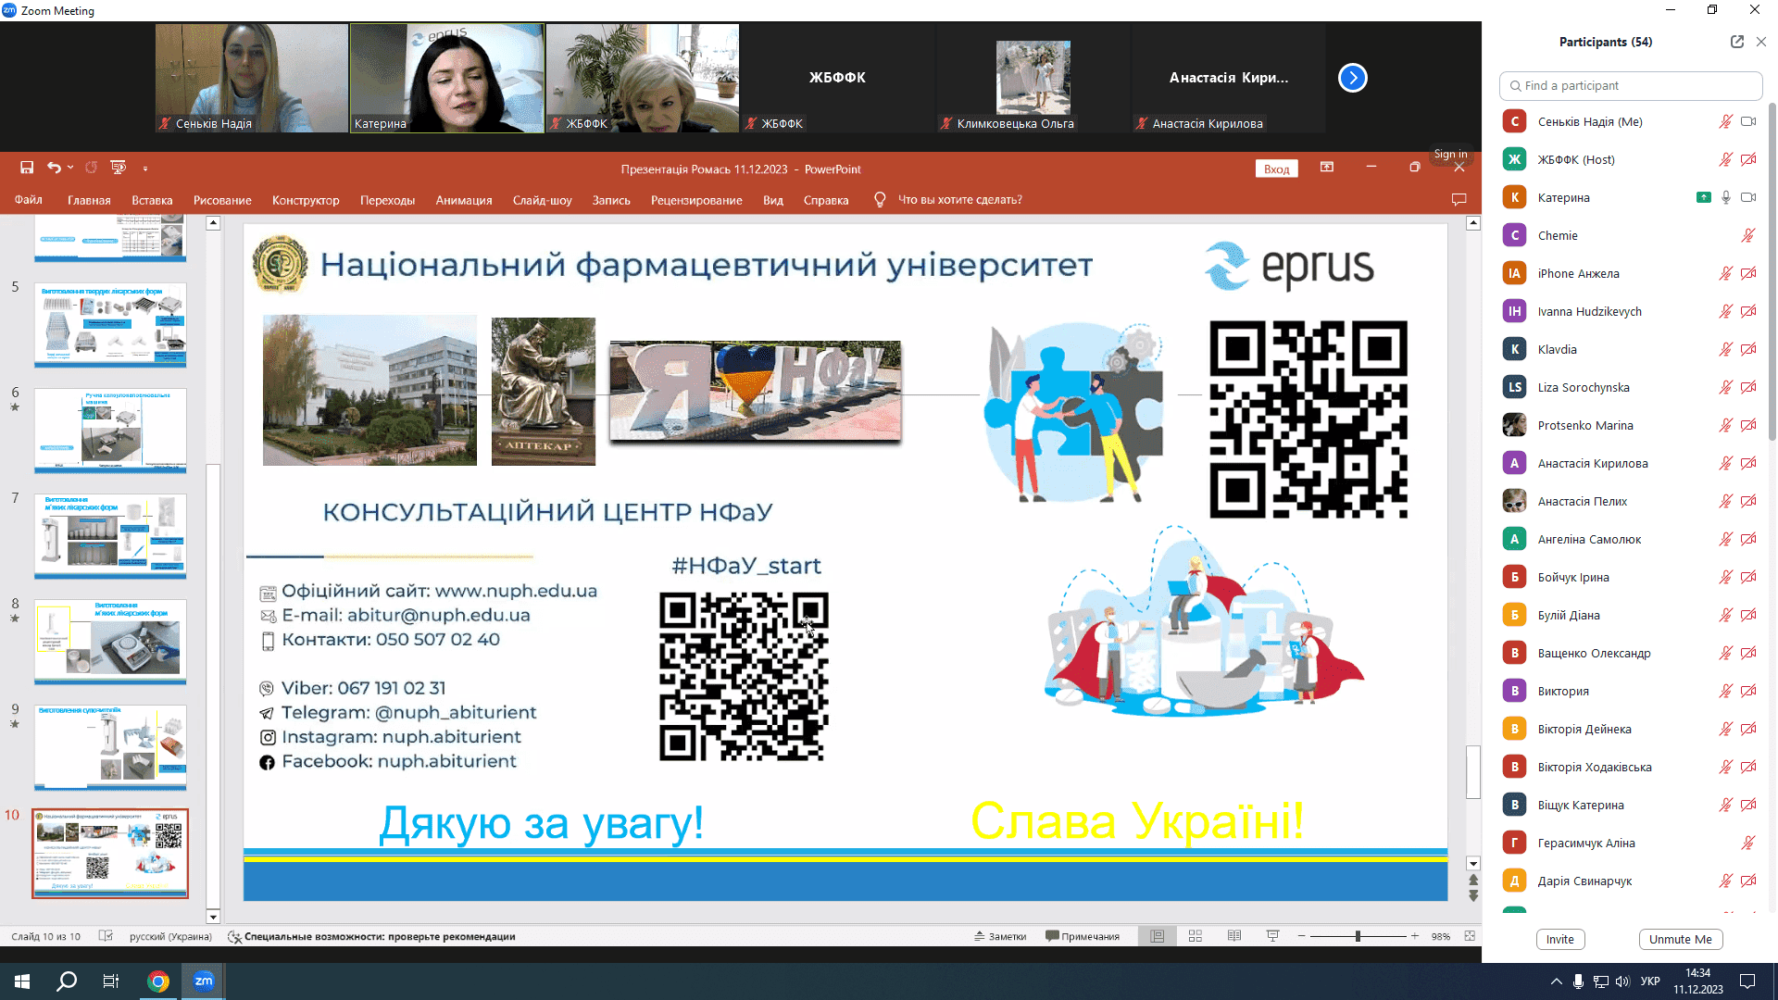Screen dimensions: 1778x1000
Task: Open Windows search from taskbar
Action: click(x=67, y=981)
